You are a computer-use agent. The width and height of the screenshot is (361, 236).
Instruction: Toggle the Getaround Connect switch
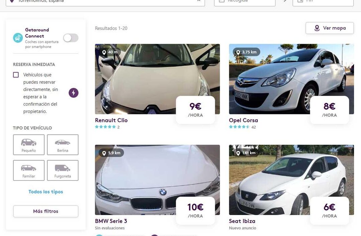click(71, 38)
